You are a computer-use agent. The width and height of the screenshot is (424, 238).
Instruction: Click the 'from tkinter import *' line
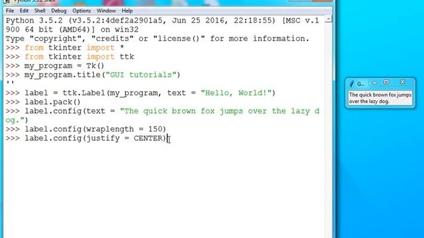tap(74, 48)
